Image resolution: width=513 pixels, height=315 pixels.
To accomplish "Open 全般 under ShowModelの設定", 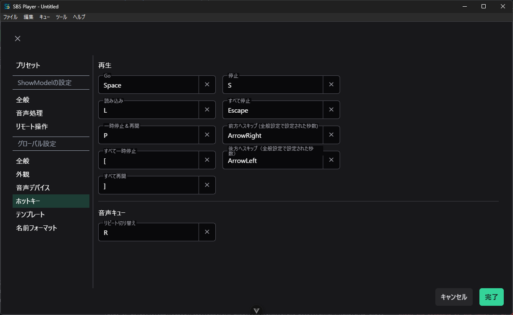I will click(x=51, y=100).
